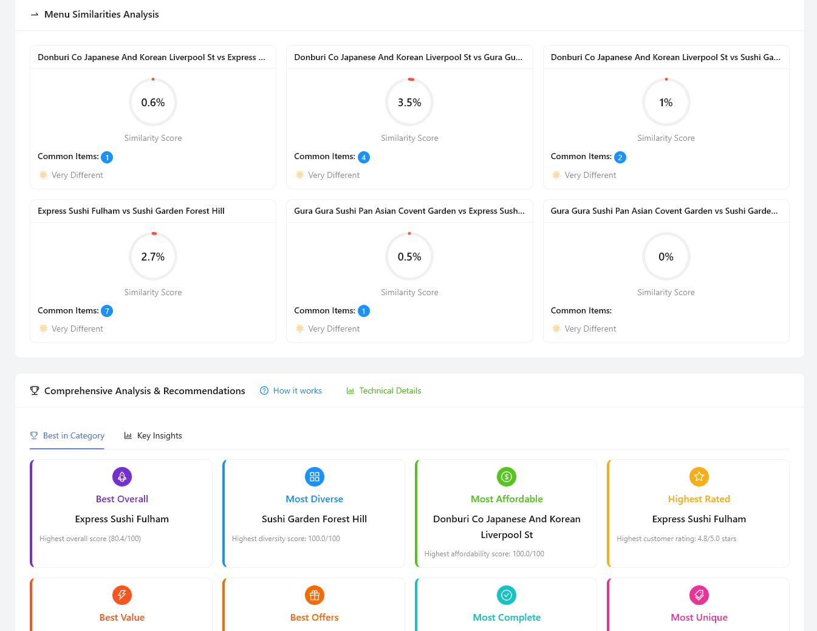Switch to the Key Insights tab

(153, 435)
